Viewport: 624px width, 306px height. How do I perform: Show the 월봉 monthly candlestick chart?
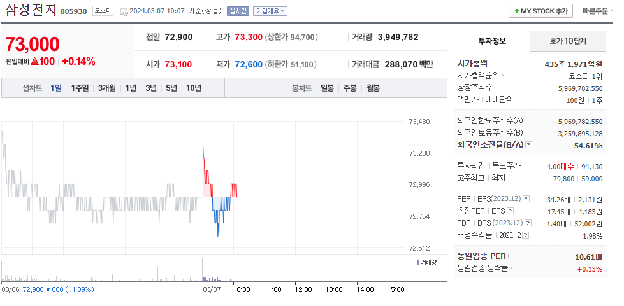373,88
